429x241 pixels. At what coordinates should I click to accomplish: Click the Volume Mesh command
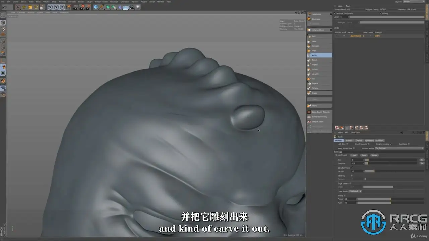[318, 30]
